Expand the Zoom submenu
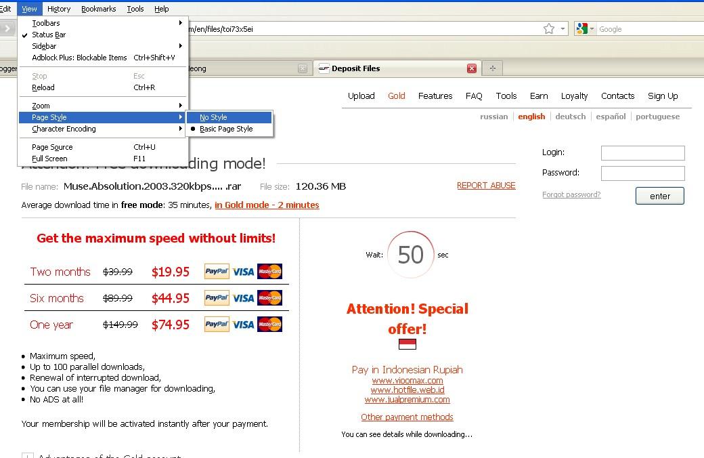Image resolution: width=704 pixels, height=458 pixels. 102,106
